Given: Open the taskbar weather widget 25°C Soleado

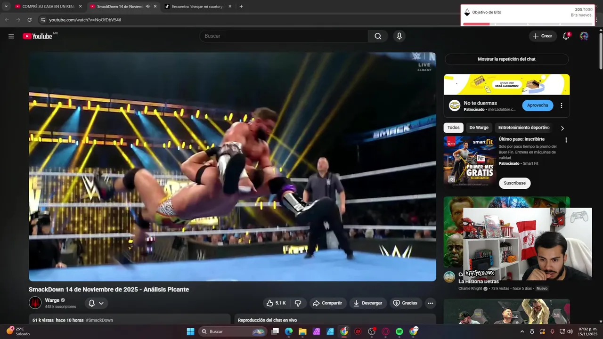Looking at the screenshot, I should 18,331.
